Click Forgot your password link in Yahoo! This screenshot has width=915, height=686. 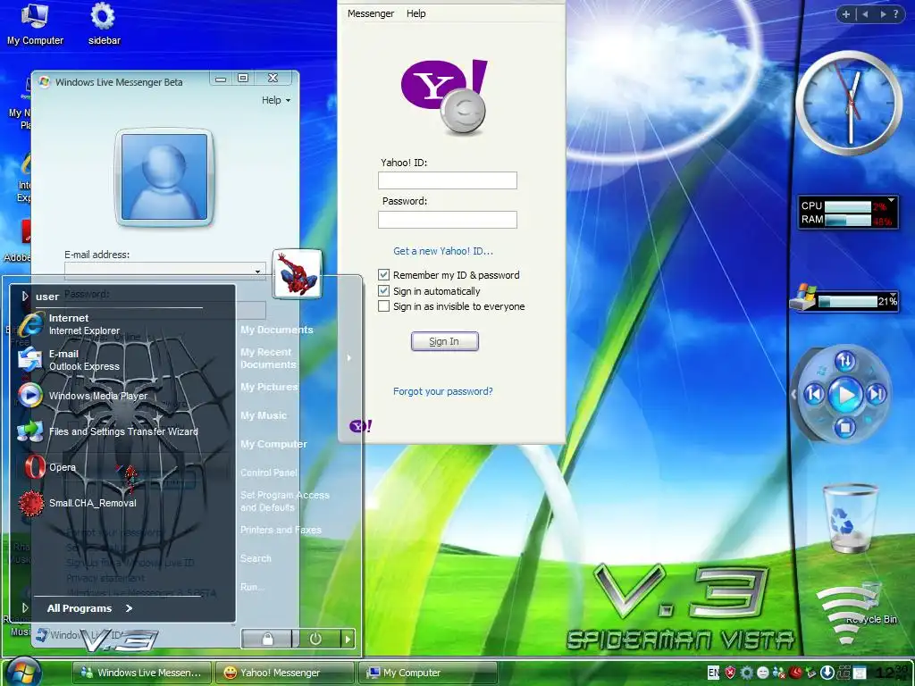point(443,391)
